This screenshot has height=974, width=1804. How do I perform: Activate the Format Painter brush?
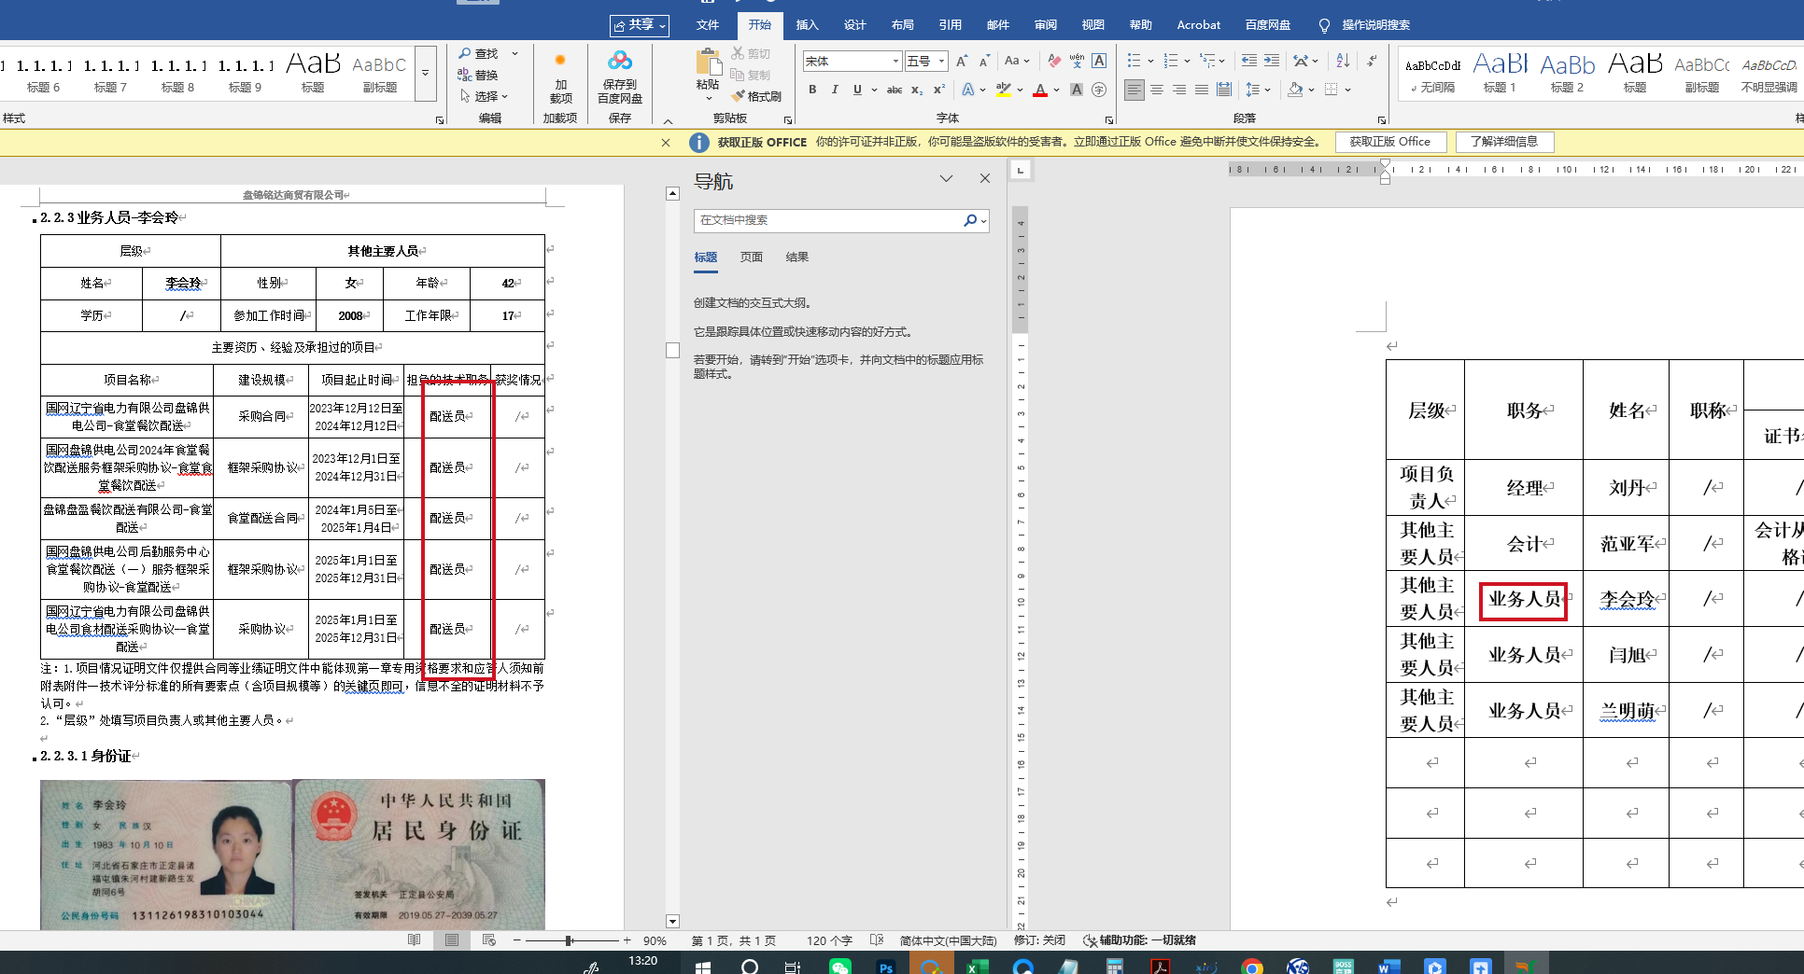click(756, 96)
